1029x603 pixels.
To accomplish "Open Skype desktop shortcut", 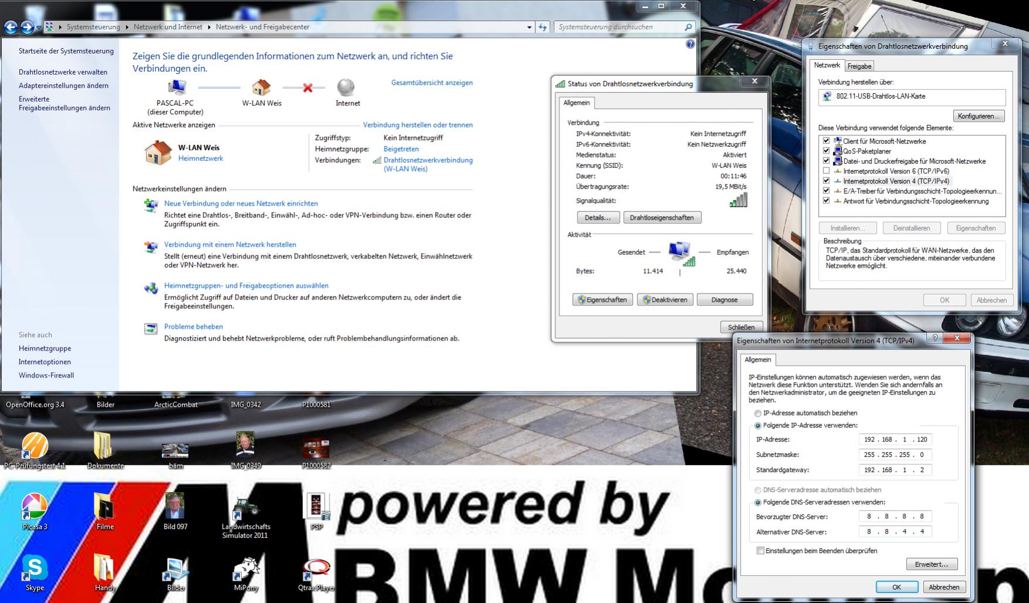I will pyautogui.click(x=35, y=568).
